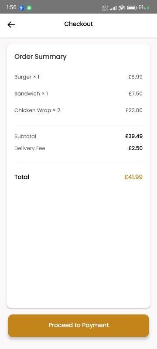The height and width of the screenshot is (349, 157).
Task: Tap the Checkout page title
Action: click(x=78, y=24)
